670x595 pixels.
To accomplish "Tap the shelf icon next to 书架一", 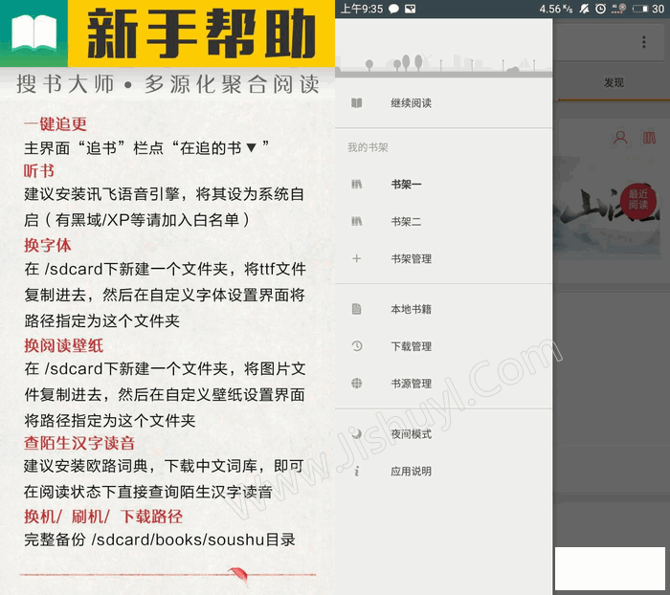I will coord(356,184).
